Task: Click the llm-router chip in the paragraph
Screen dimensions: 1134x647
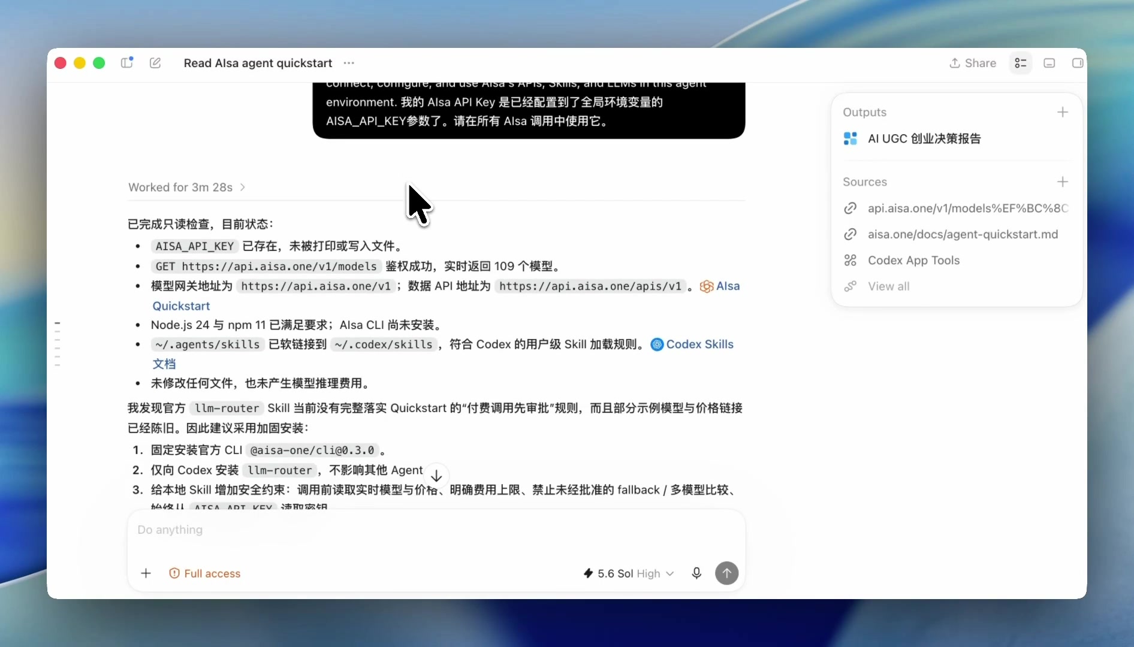Action: (x=227, y=408)
